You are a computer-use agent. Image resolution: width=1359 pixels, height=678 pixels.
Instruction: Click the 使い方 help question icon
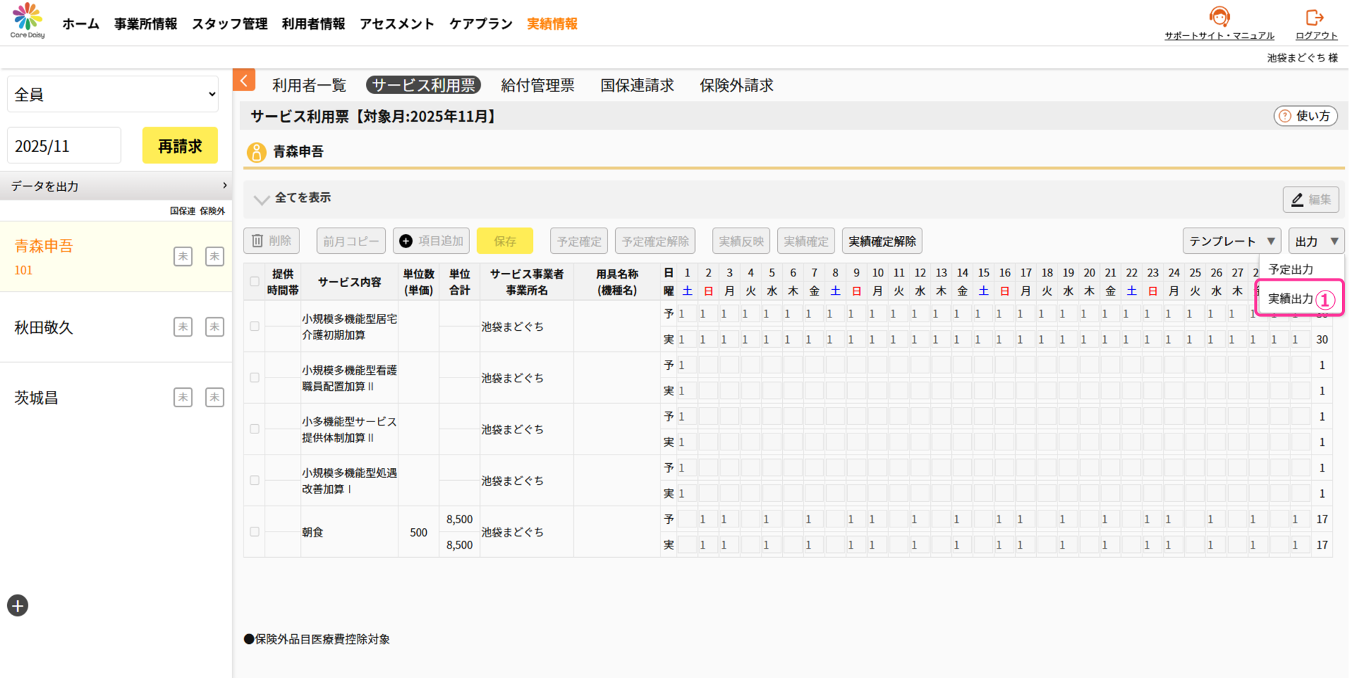pyautogui.click(x=1285, y=116)
